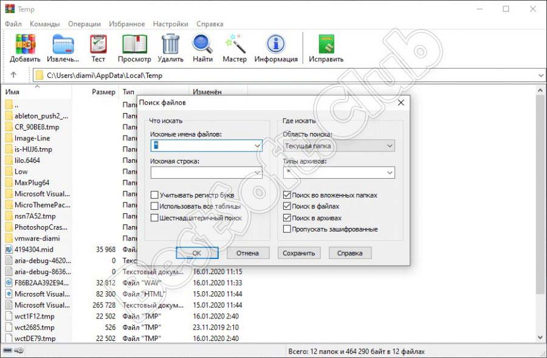Expand the Искомые имена файлов dropdown

tap(258, 145)
